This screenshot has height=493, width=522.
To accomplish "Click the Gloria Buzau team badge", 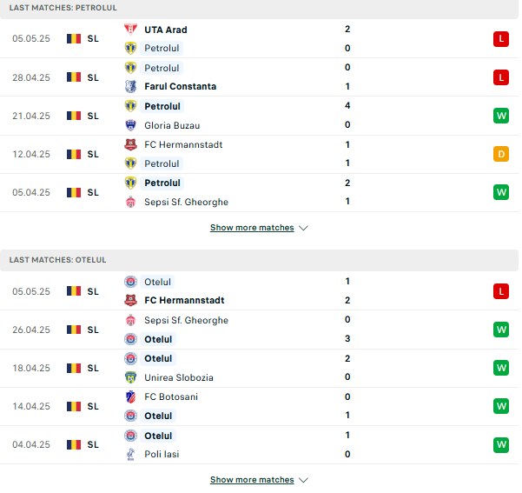I will [130, 125].
